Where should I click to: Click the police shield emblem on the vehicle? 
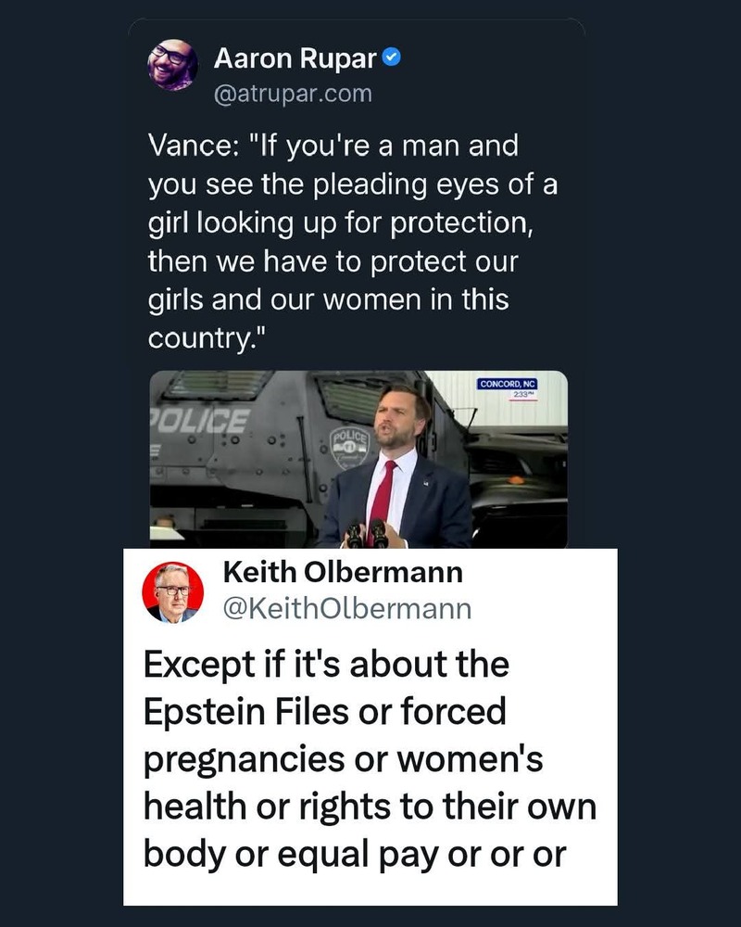352,447
